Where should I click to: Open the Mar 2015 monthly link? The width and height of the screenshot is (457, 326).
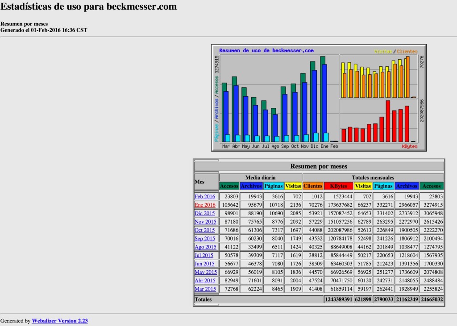(205, 289)
